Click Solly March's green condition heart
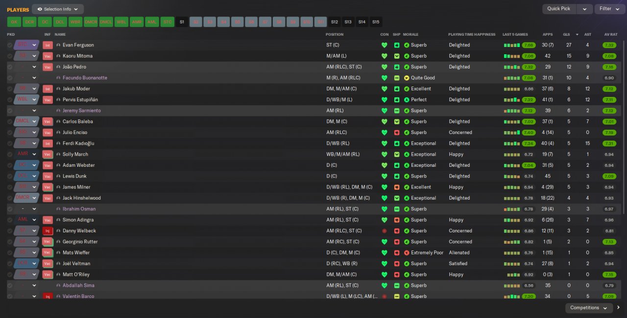Viewport: 627px width, 318px height. click(x=385, y=155)
